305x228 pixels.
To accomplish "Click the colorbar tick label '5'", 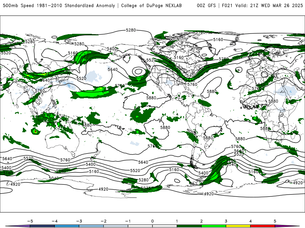I will tap(275, 221).
